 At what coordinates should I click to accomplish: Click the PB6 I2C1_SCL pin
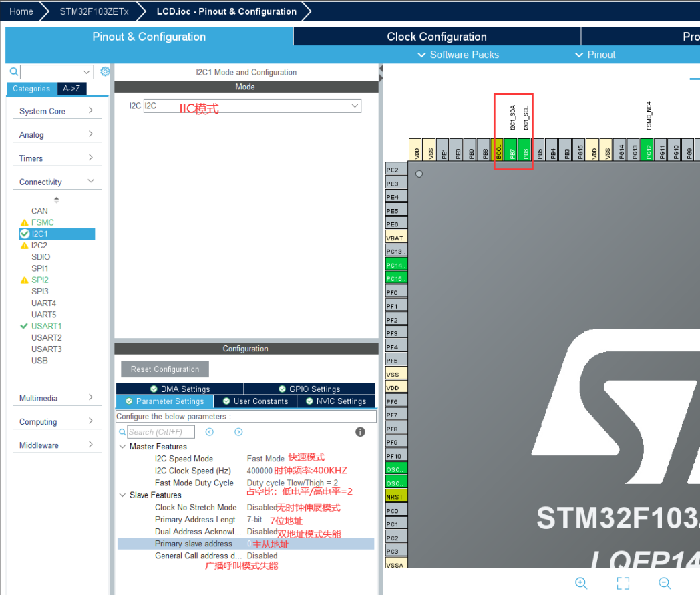pos(526,150)
